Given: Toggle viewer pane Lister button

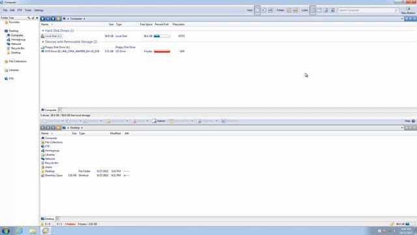Looking at the screenshot, I should coord(332,10).
